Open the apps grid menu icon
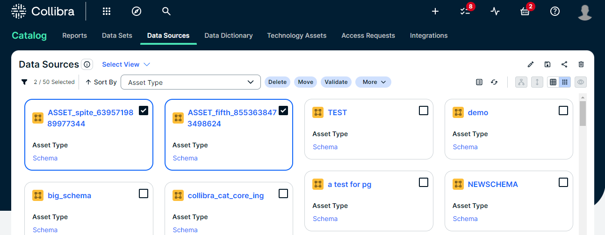The image size is (605, 235). [107, 12]
